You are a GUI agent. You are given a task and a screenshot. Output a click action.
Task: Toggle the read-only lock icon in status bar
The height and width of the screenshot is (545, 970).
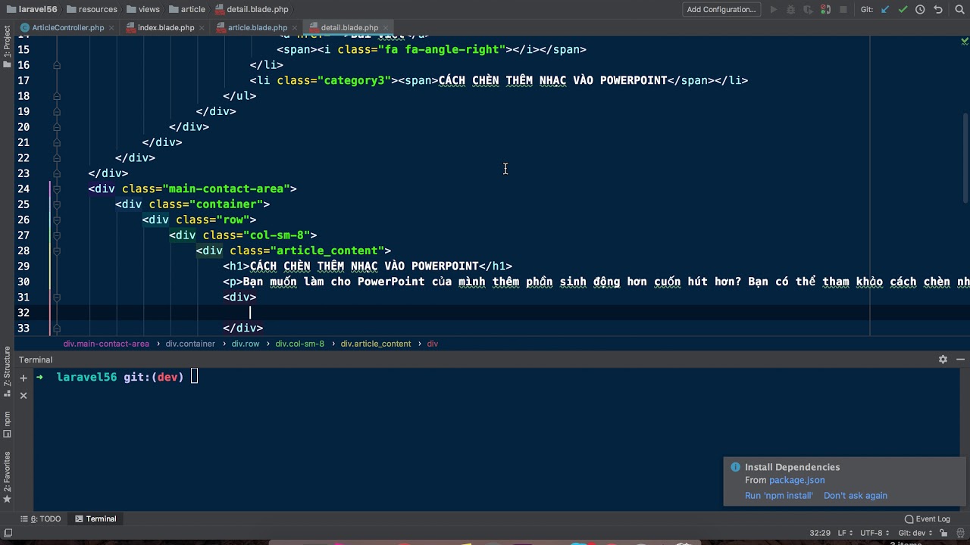tap(944, 533)
